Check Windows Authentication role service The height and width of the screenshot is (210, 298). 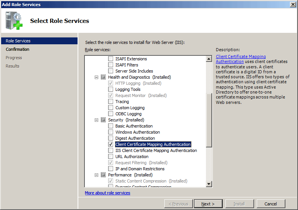111,132
